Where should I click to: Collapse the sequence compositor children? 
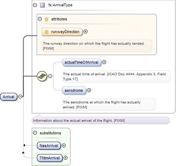[50, 76]
